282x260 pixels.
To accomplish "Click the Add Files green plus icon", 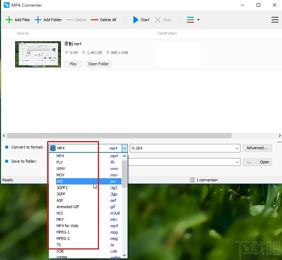I will (x=9, y=20).
